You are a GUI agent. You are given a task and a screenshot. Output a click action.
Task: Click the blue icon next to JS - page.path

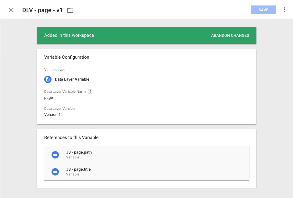pyautogui.click(x=55, y=155)
